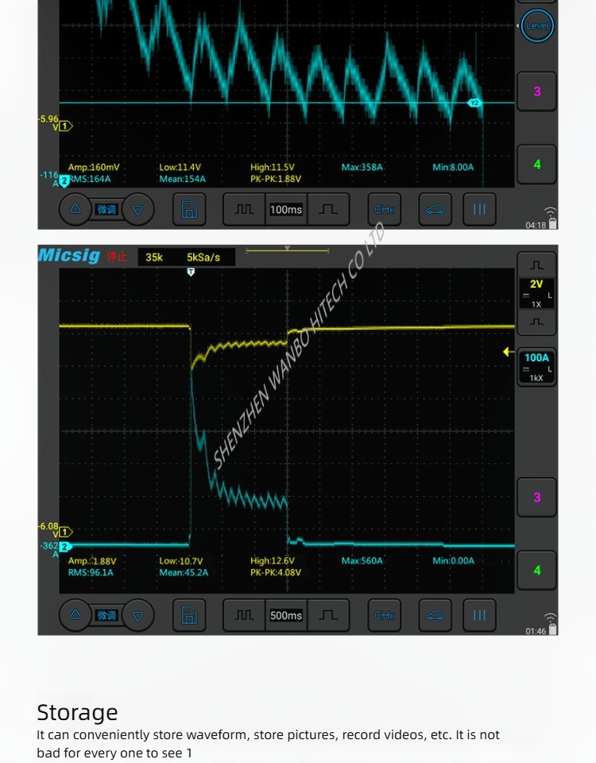Select the Y2 cursor marker on the waveform
Screen dimensions: 596x763
[x=474, y=103]
